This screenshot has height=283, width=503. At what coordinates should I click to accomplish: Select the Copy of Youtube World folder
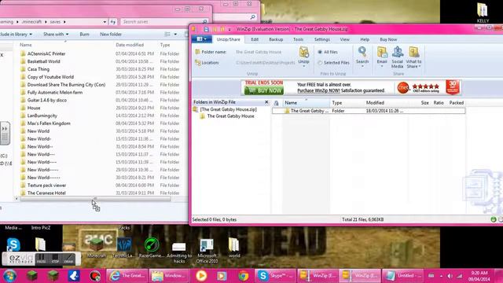click(x=50, y=77)
